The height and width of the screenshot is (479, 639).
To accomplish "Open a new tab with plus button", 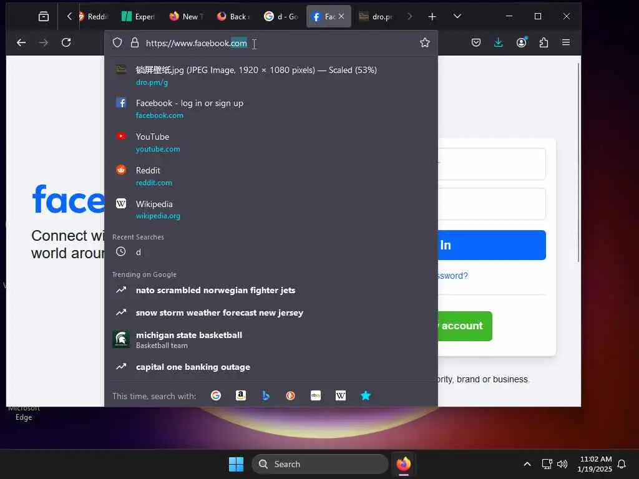I will [432, 16].
